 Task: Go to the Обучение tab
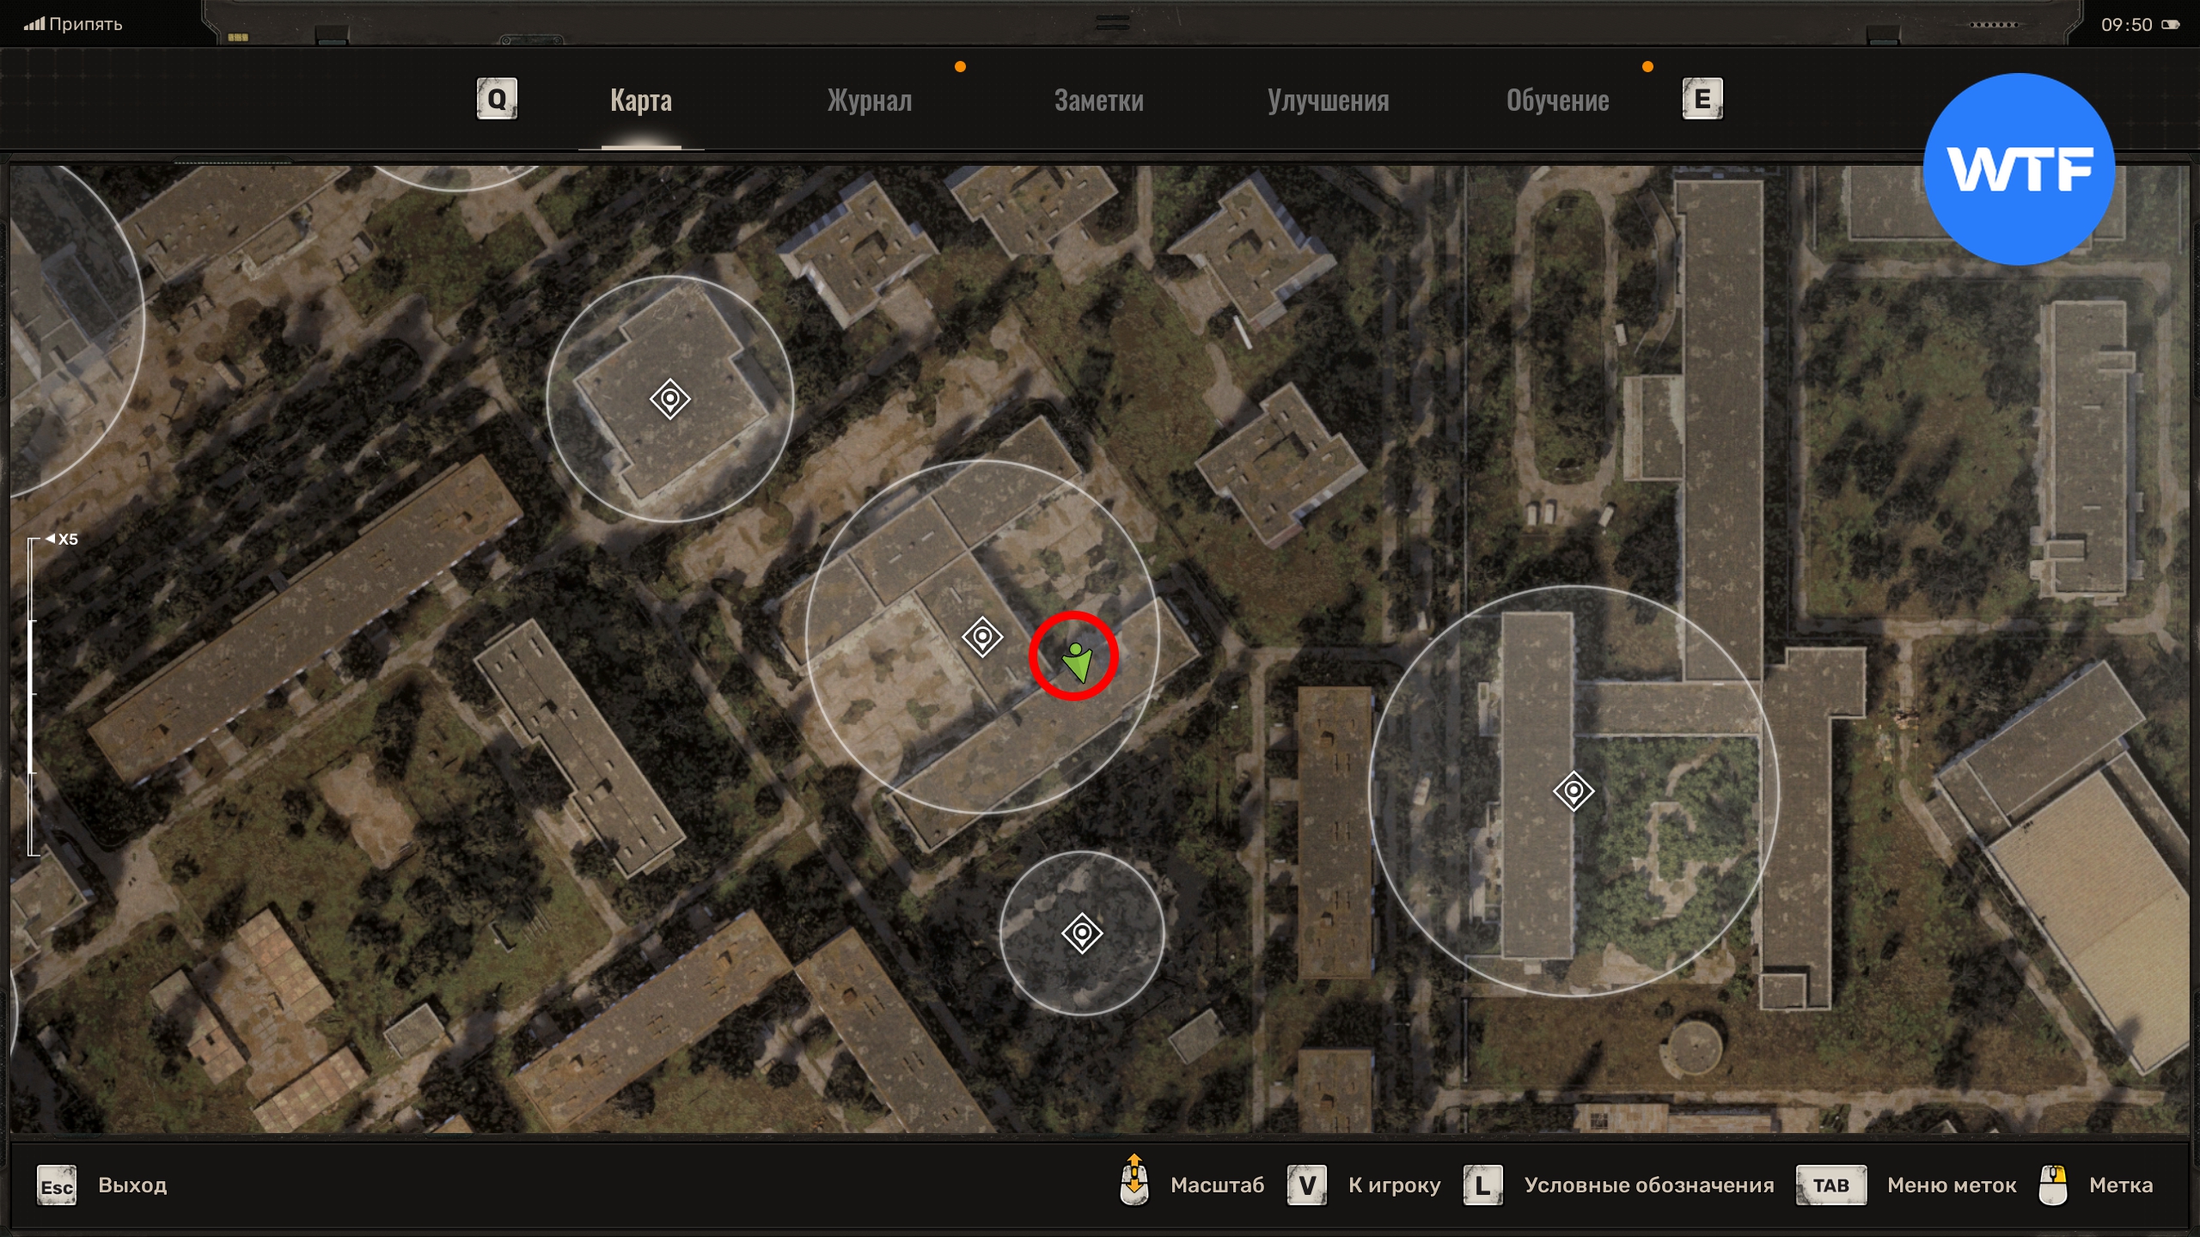(x=1557, y=101)
